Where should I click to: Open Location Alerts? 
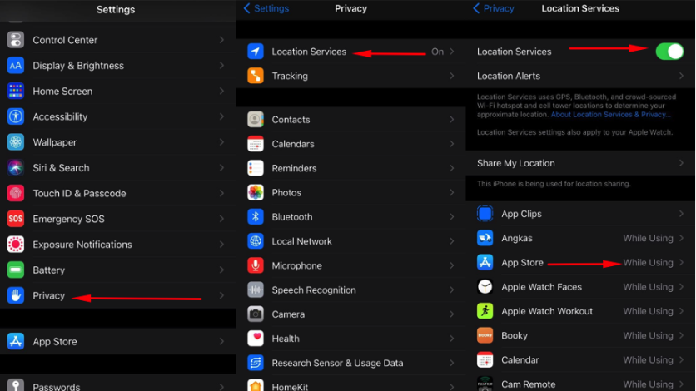pyautogui.click(x=580, y=76)
